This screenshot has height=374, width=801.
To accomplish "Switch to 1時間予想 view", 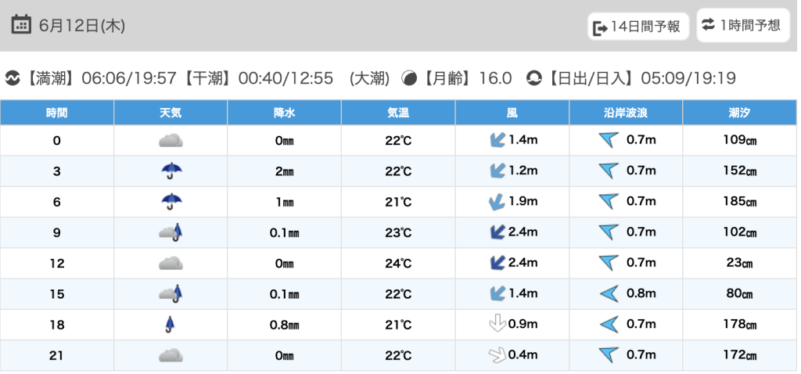I will tap(742, 26).
